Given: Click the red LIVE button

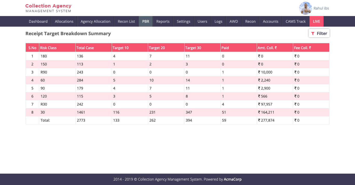Looking at the screenshot, I should click(x=316, y=21).
